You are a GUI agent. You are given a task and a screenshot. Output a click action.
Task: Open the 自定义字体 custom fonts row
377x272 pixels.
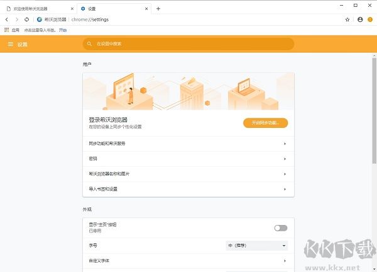pyautogui.click(x=188, y=261)
